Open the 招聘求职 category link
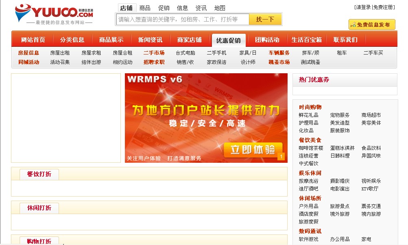This screenshot has height=245, width=408. coord(154,62)
